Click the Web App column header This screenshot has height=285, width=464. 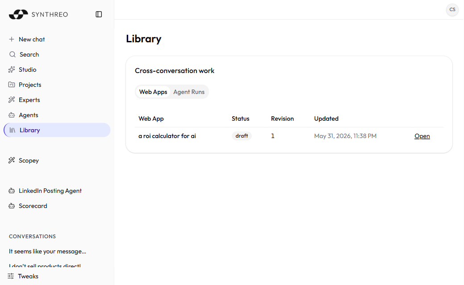[x=151, y=118]
